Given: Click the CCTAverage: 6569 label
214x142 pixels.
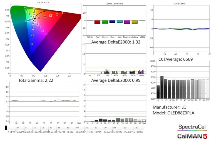Looking at the screenshot, I should [175, 59].
